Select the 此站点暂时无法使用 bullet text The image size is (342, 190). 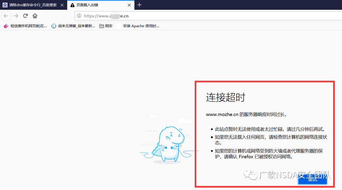tap(270, 129)
